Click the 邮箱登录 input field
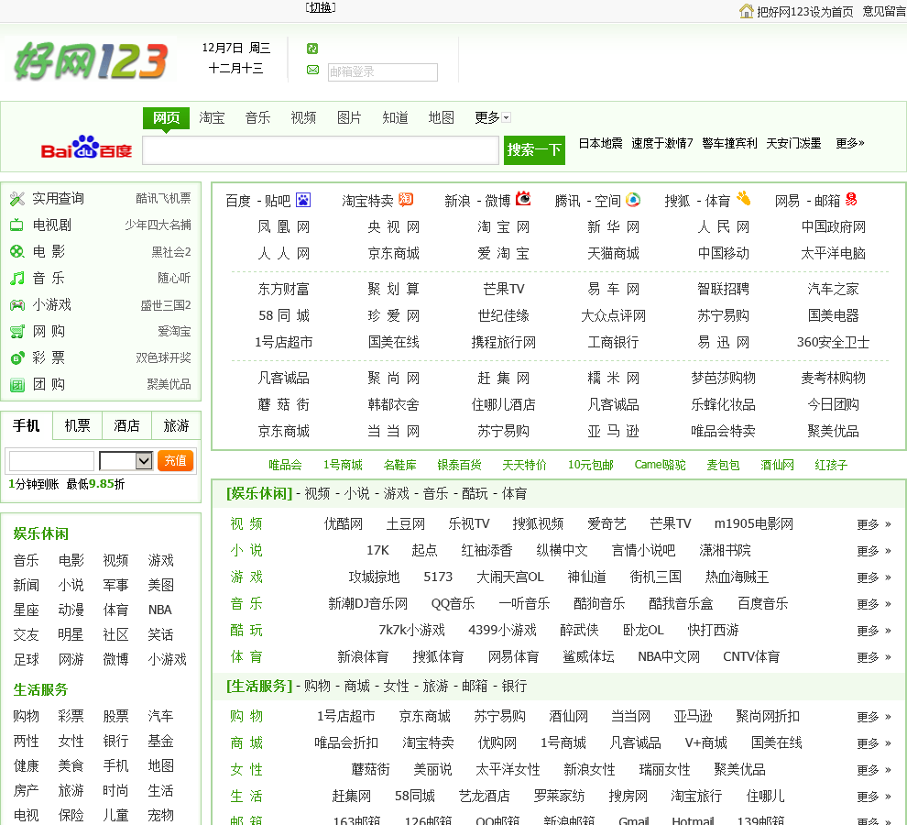Image resolution: width=907 pixels, height=825 pixels. pos(382,71)
